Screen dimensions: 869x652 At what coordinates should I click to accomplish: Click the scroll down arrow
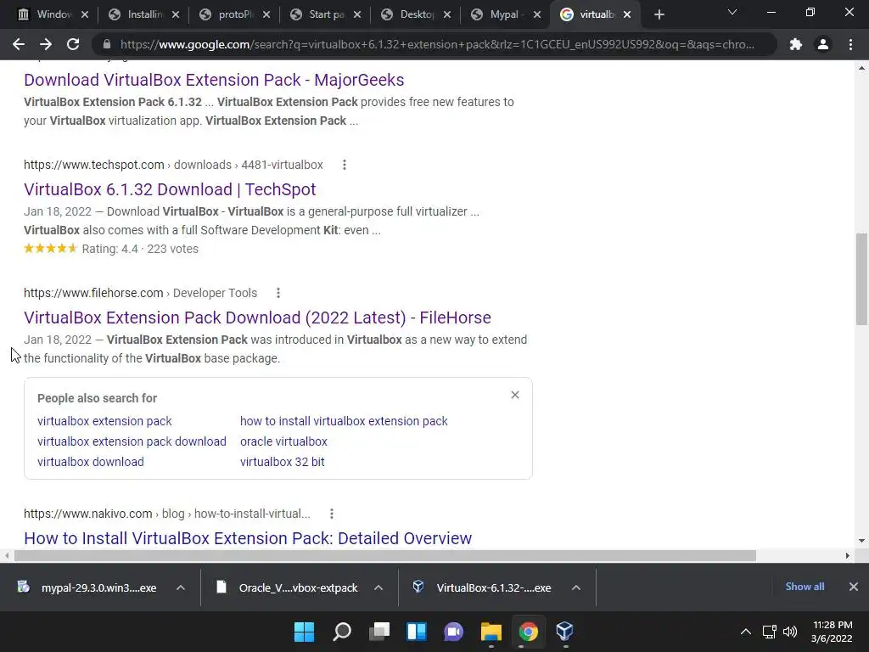pos(861,541)
